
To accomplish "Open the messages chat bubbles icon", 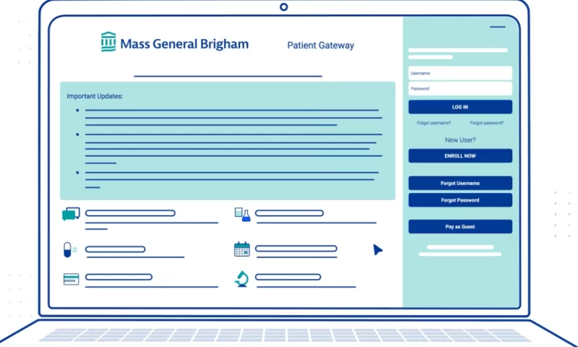I will click(x=71, y=214).
